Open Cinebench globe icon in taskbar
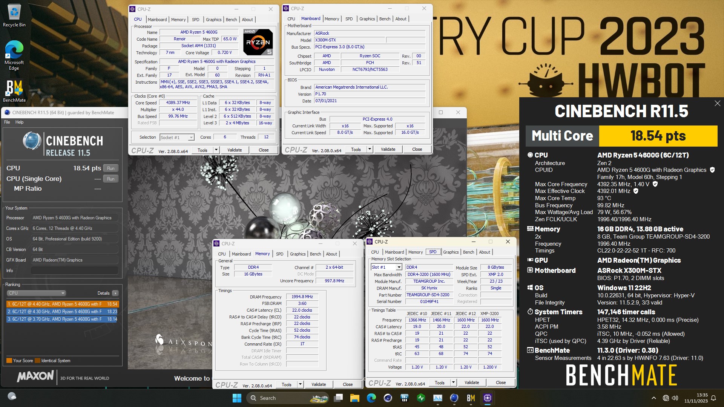The width and height of the screenshot is (724, 407). tap(454, 398)
